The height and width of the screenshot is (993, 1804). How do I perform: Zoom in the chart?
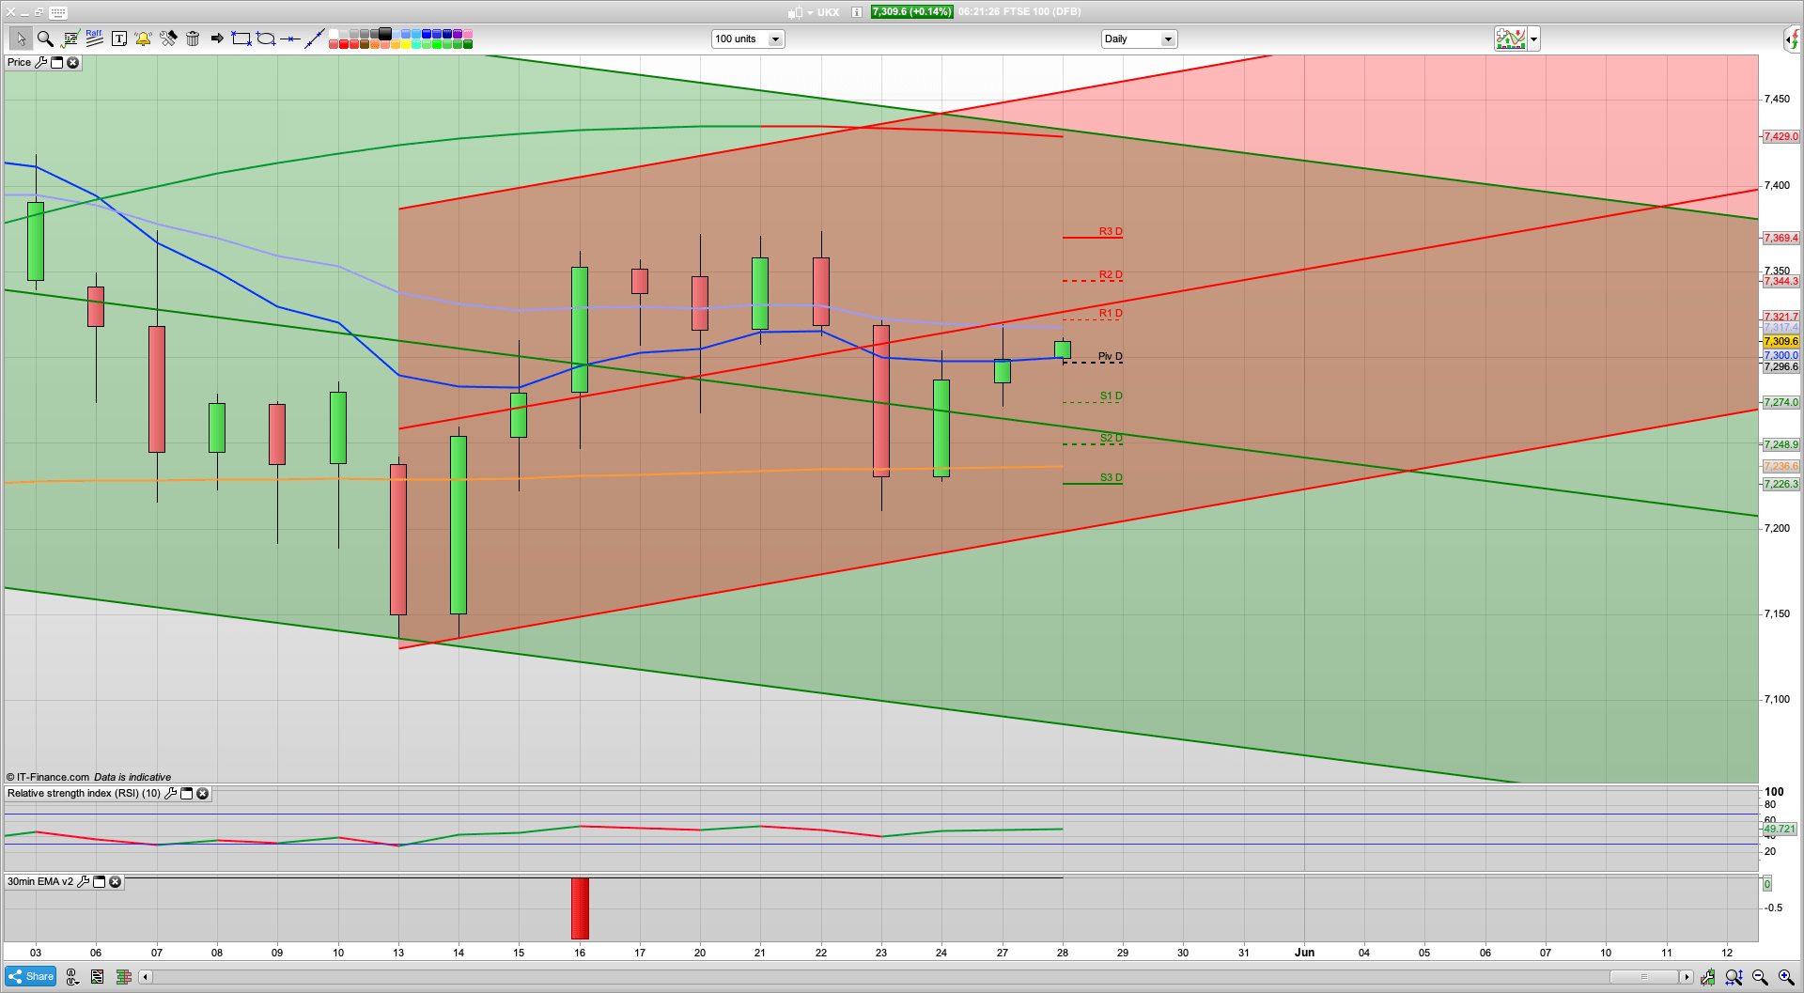click(1786, 977)
